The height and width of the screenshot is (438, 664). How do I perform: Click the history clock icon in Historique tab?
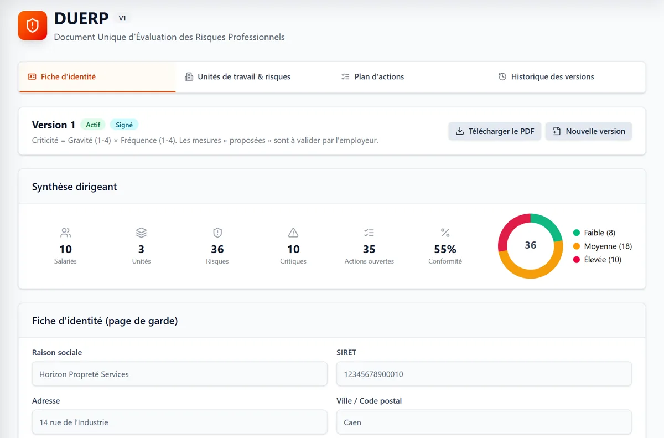(x=502, y=77)
